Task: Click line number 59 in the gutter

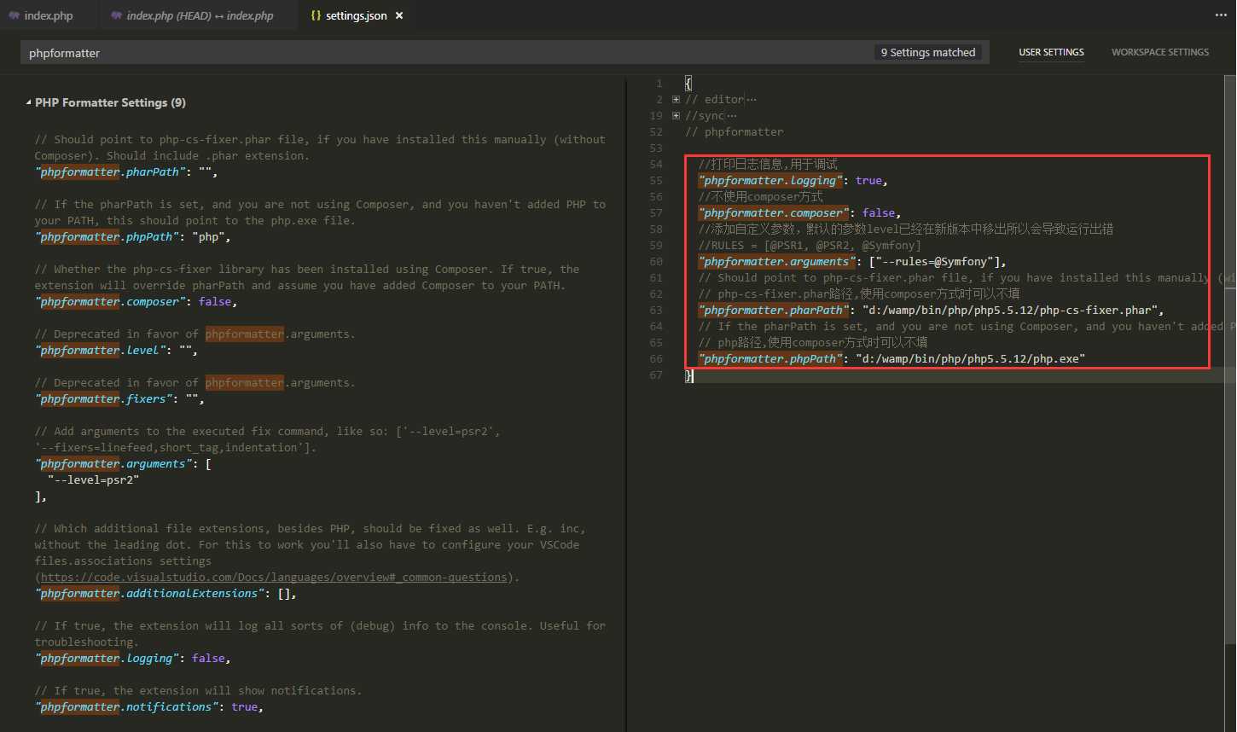Action: pyautogui.click(x=655, y=245)
